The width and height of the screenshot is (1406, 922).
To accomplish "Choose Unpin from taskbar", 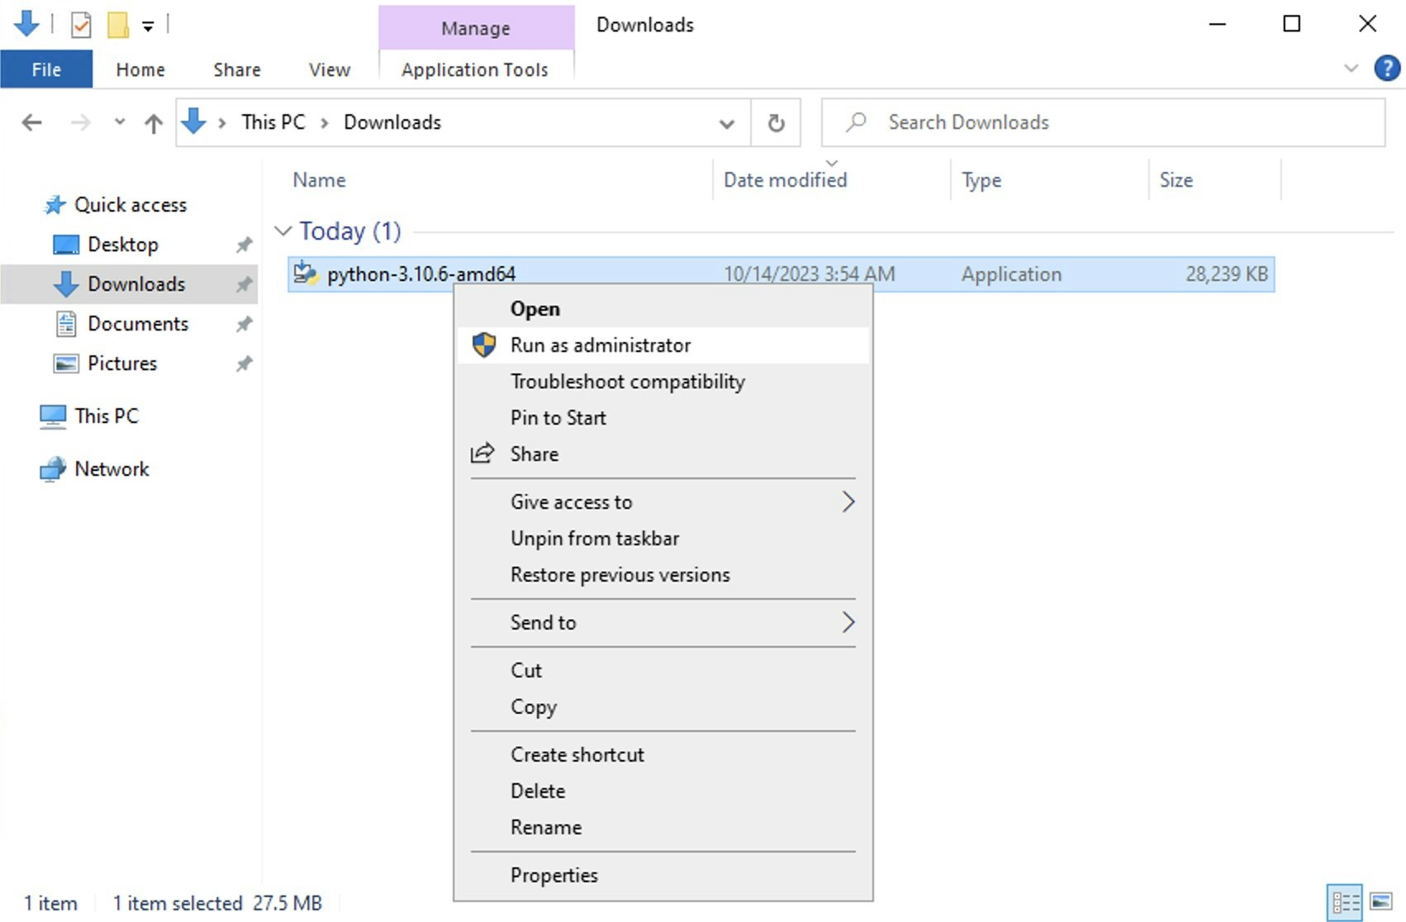I will click(x=663, y=539).
